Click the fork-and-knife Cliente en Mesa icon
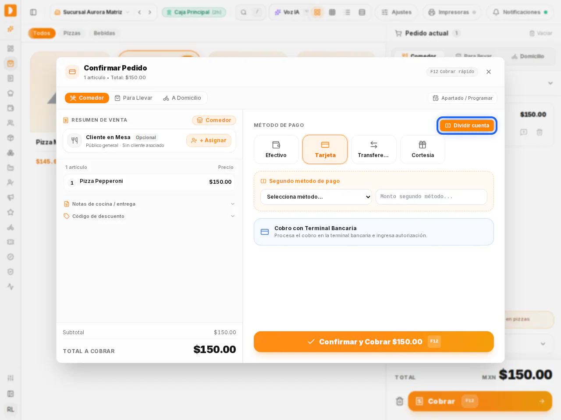This screenshot has width=561, height=420. [x=75, y=140]
